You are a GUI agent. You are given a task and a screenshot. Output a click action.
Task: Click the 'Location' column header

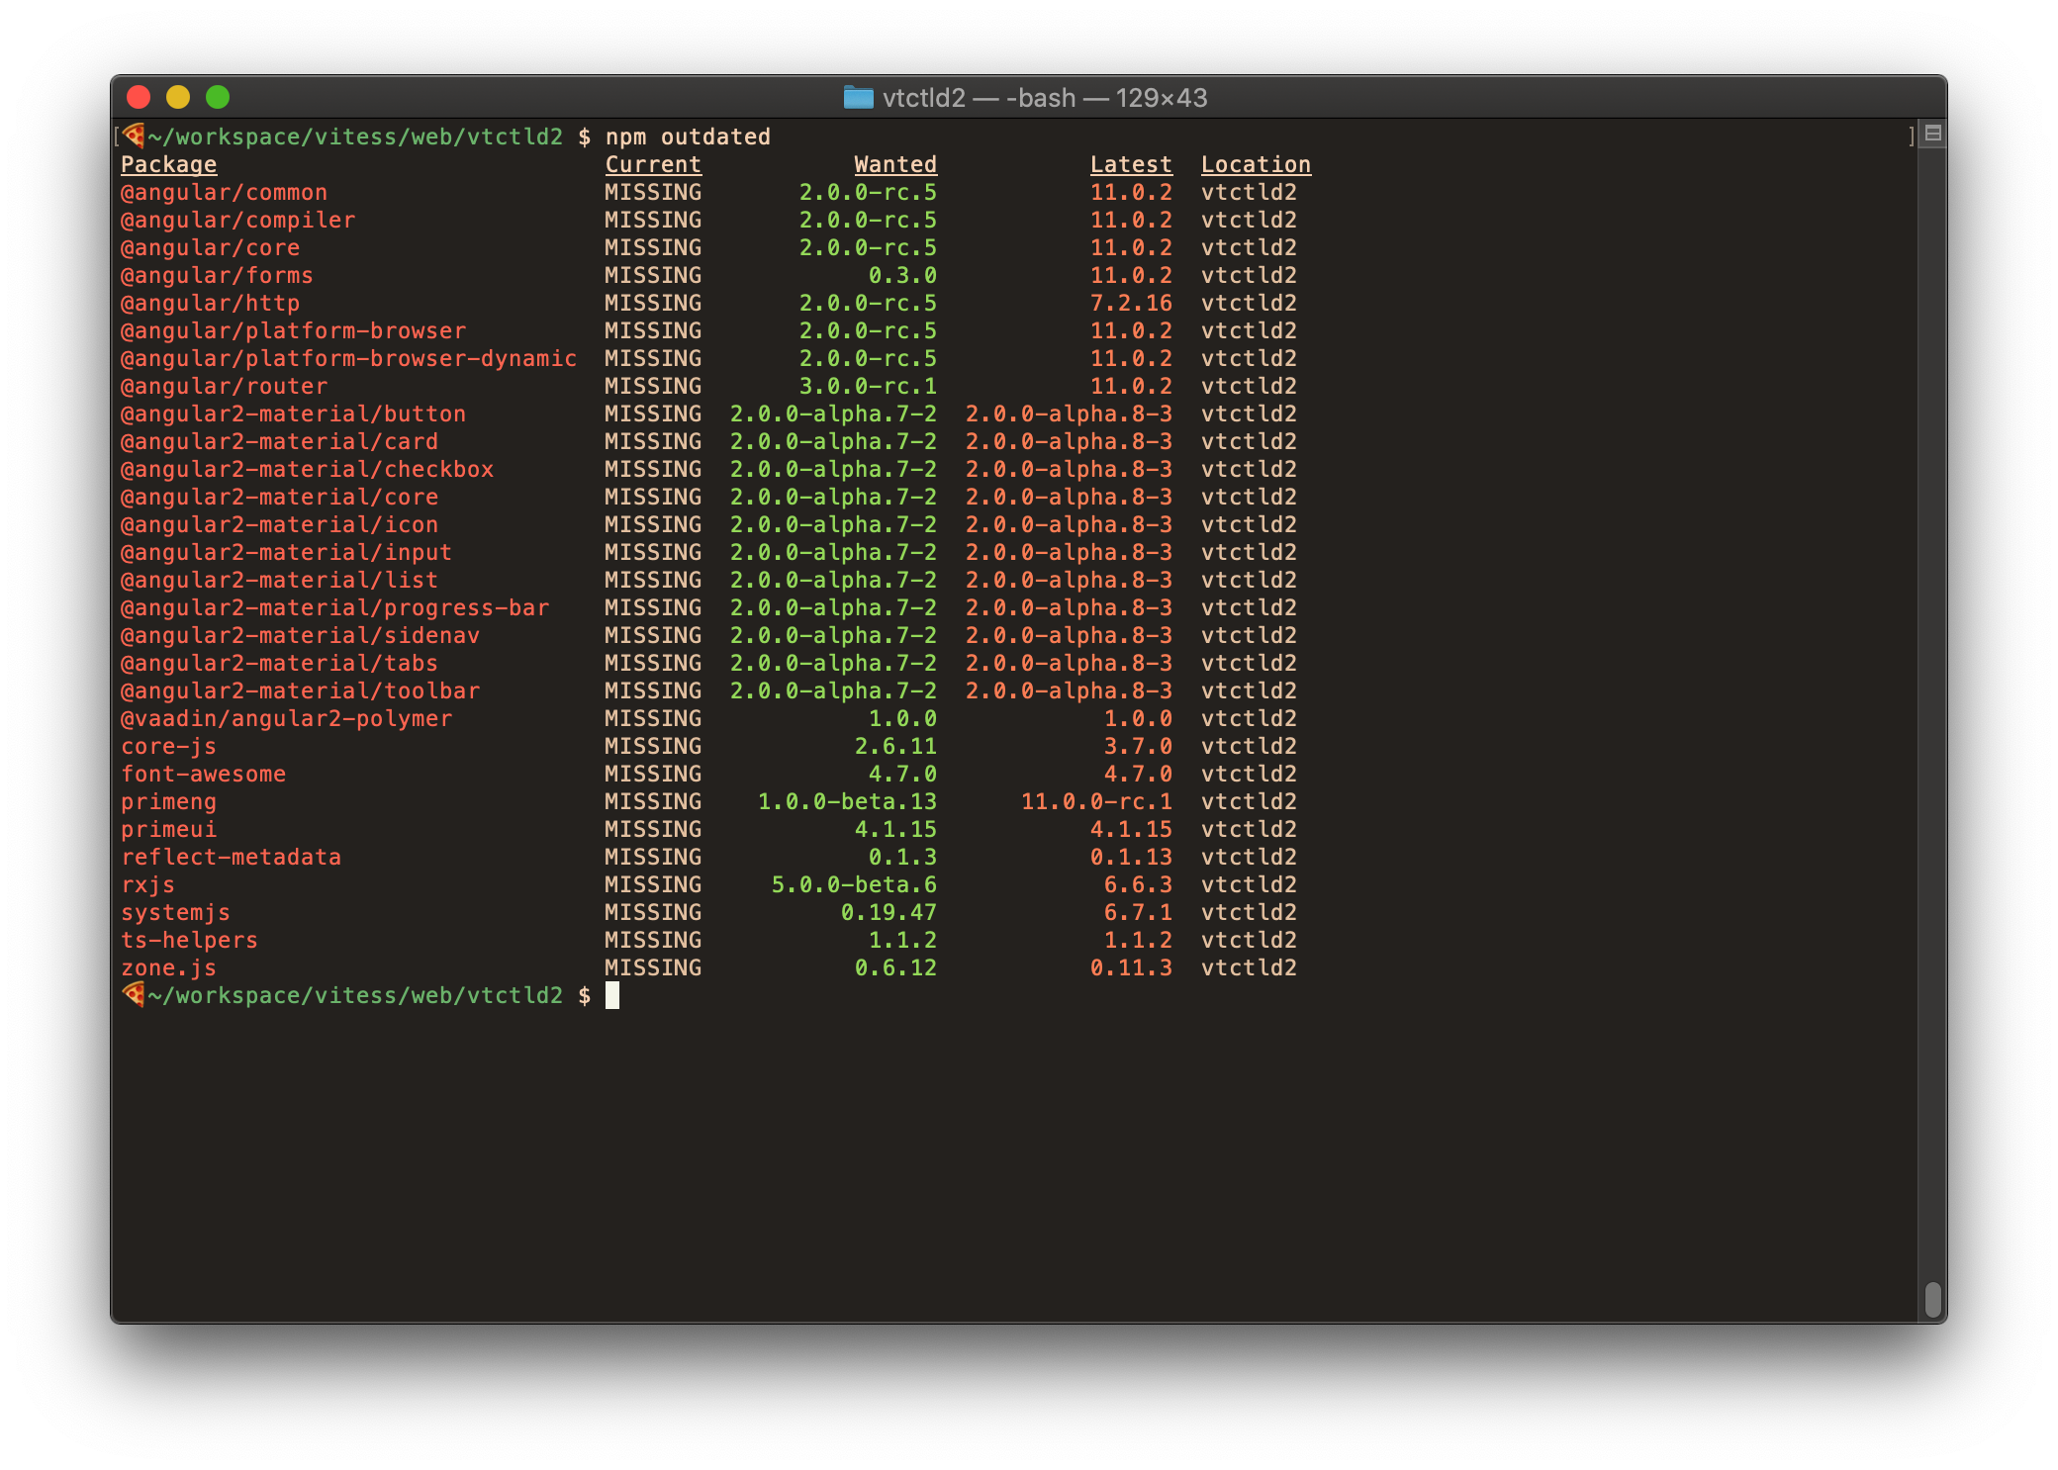point(1257,164)
